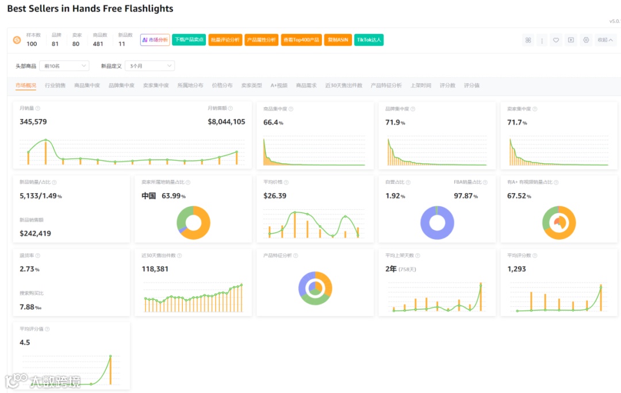The image size is (621, 393).
Task: Click the 月销售额 value $8,044,105
Action: click(x=227, y=122)
